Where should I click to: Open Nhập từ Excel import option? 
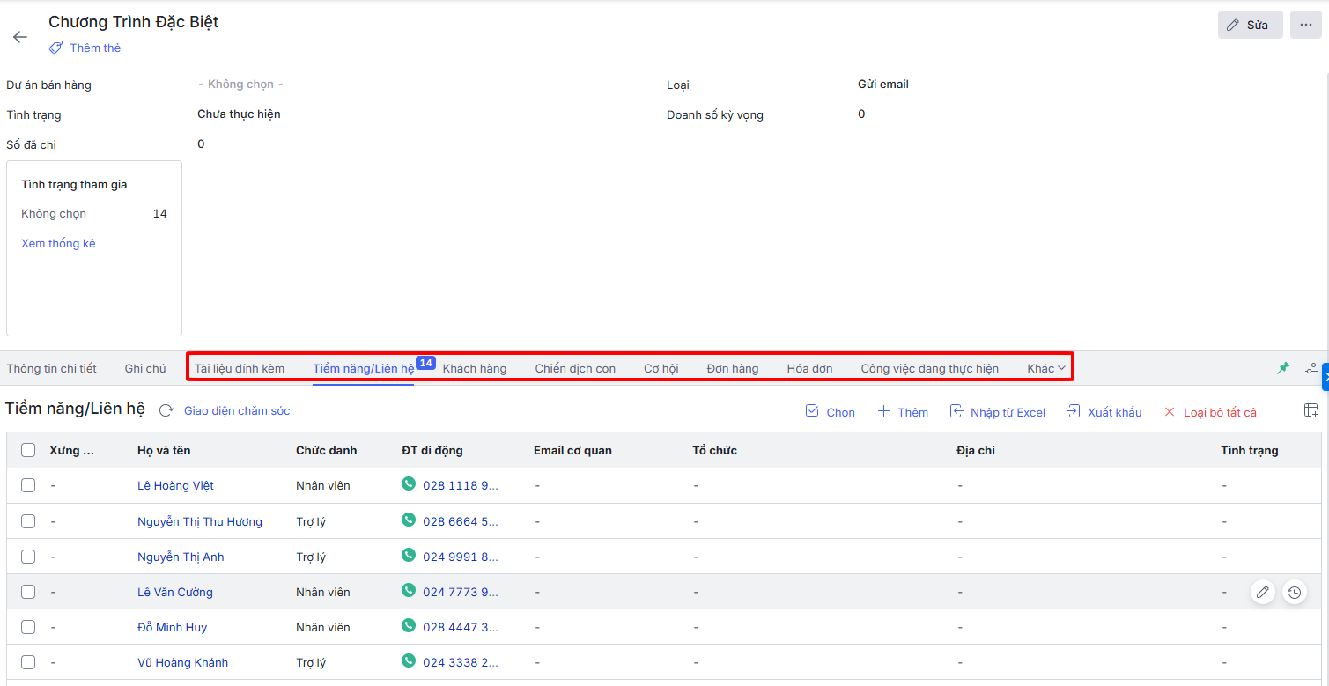click(x=998, y=412)
